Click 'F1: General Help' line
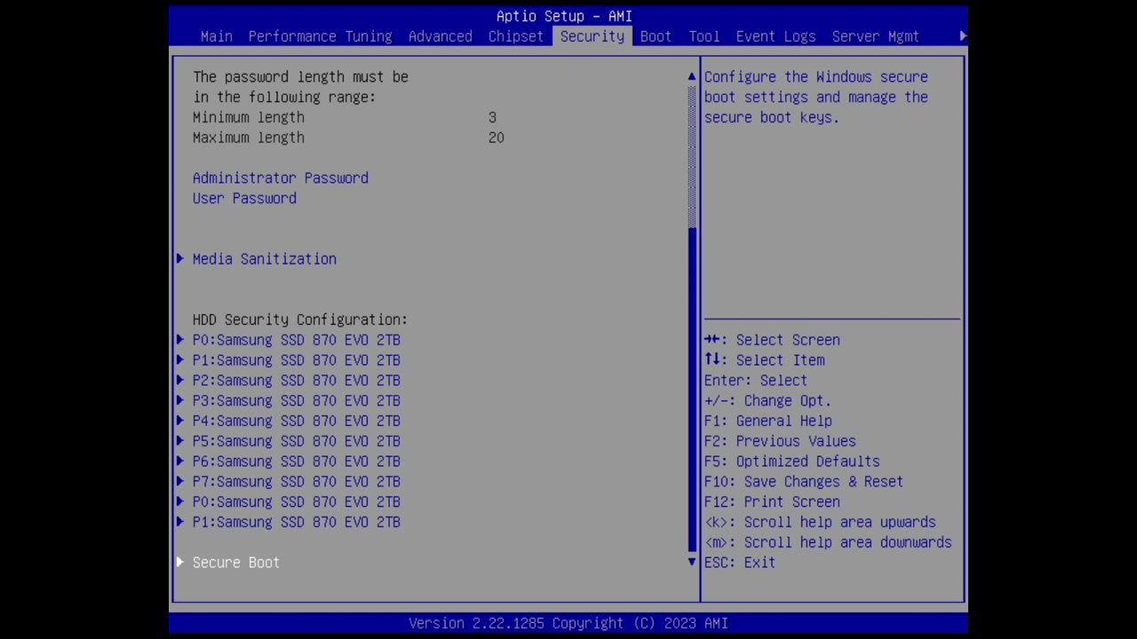The height and width of the screenshot is (639, 1137). click(768, 421)
